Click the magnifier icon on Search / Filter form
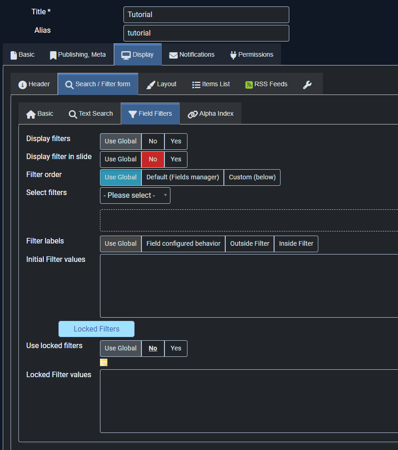This screenshot has height=450, width=398. pyautogui.click(x=69, y=85)
